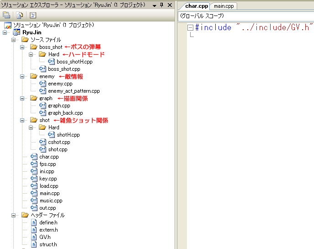Click the Show All Files toolbar icon
The width and height of the screenshot is (314, 249).
20,15
